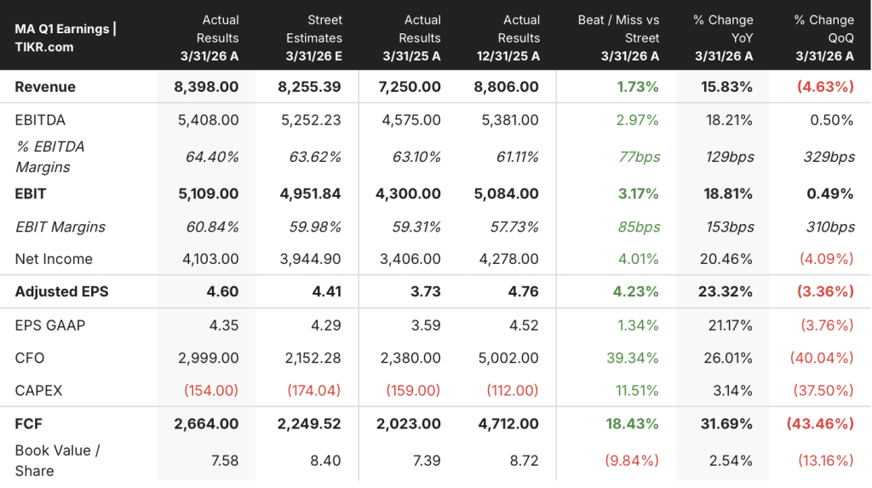Viewport: 872px width, 488px height.
Task: Click CAPEX QoQ change (37.50%)
Action: click(x=823, y=391)
